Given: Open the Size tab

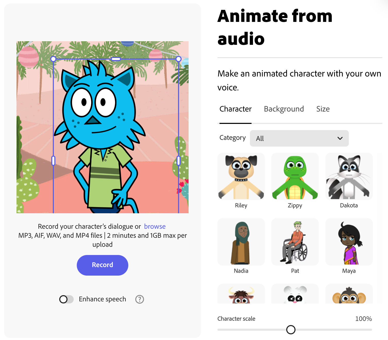Looking at the screenshot, I should [323, 109].
